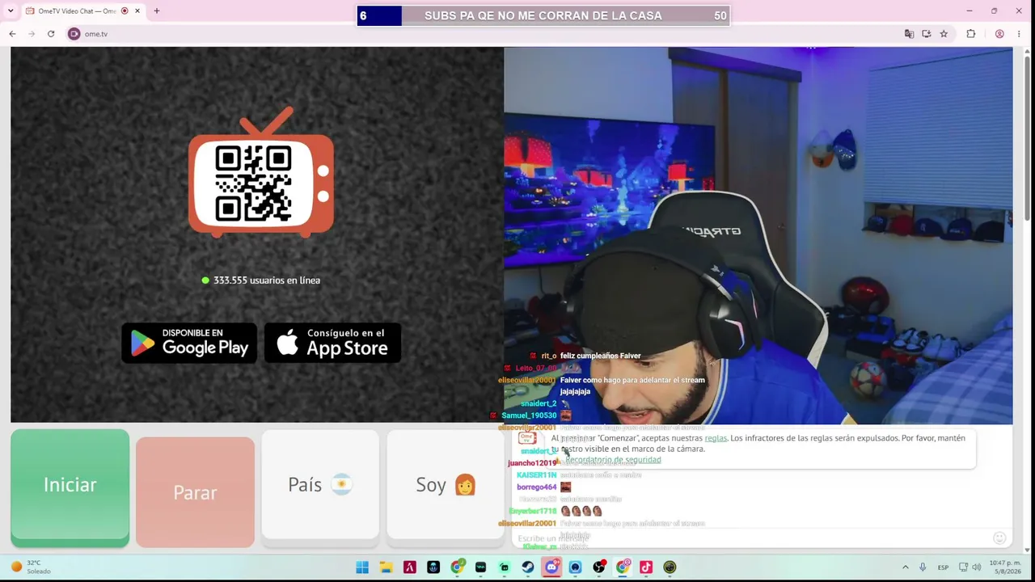1035x582 pixels.
Task: Click the Escribe un mensaje input field
Action: click(x=752, y=538)
